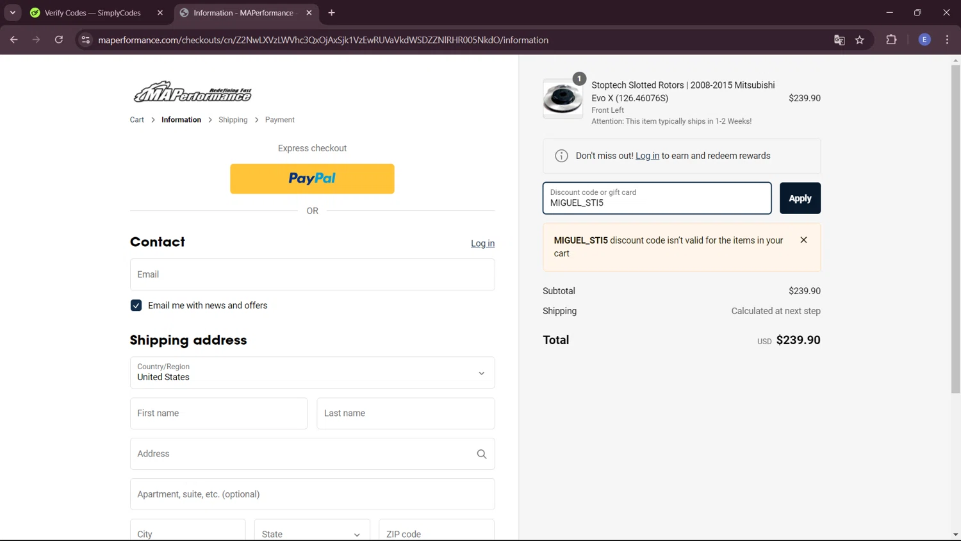
Task: Open the extensions puzzle icon
Action: pyautogui.click(x=891, y=40)
